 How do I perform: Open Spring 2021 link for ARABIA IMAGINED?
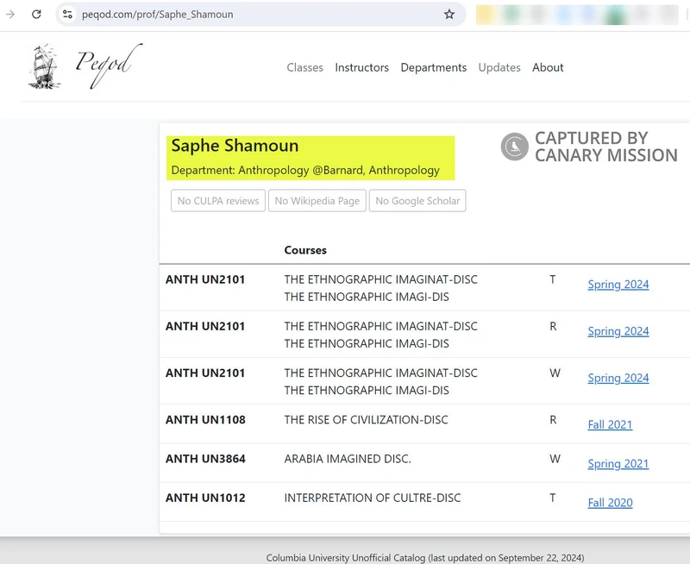click(618, 463)
